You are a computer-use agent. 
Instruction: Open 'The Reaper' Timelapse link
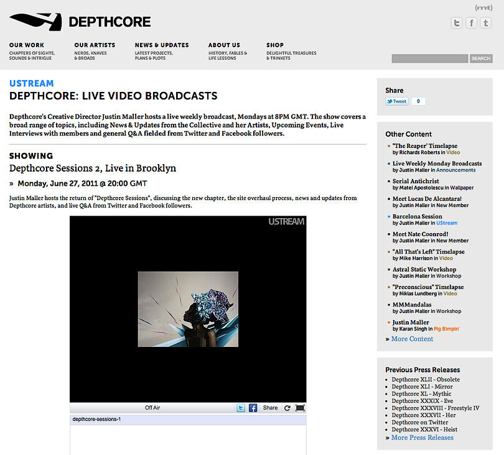point(424,146)
